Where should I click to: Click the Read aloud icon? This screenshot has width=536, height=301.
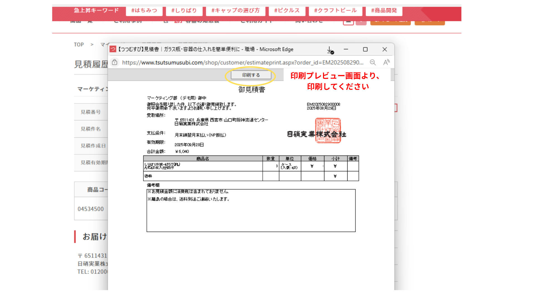[386, 62]
